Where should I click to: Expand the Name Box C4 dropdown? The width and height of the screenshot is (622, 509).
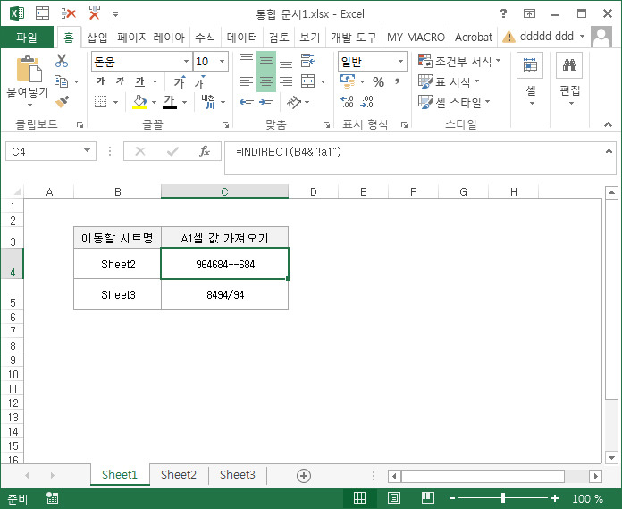pyautogui.click(x=87, y=151)
